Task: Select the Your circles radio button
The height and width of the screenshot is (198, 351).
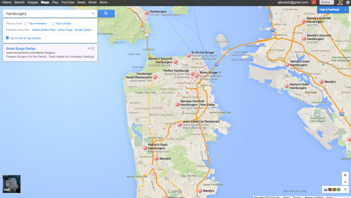Action: [x=53, y=24]
